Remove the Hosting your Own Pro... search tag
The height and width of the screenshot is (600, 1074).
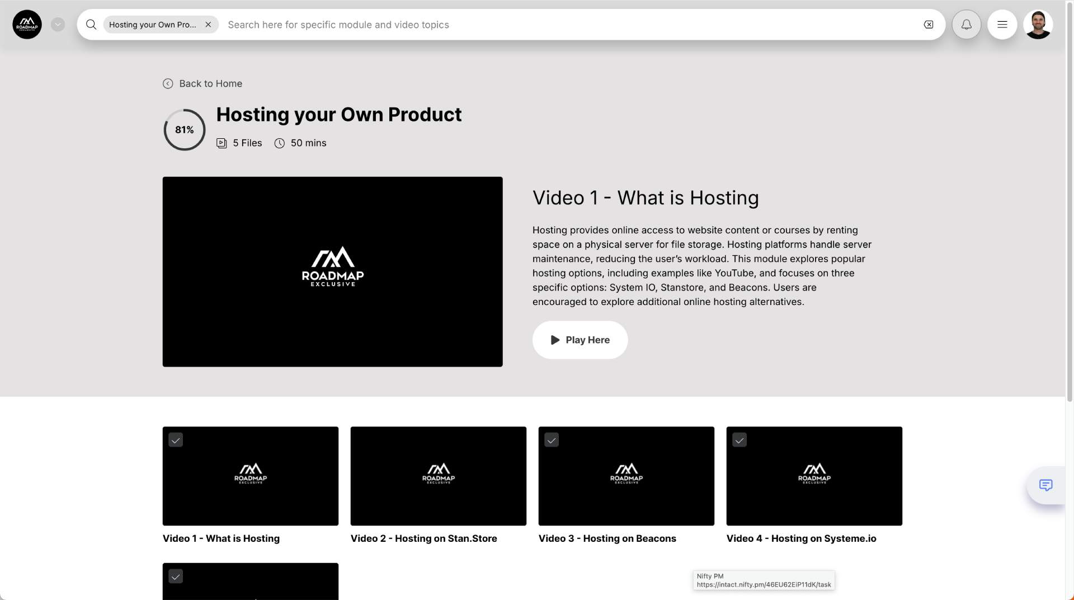[x=208, y=25]
